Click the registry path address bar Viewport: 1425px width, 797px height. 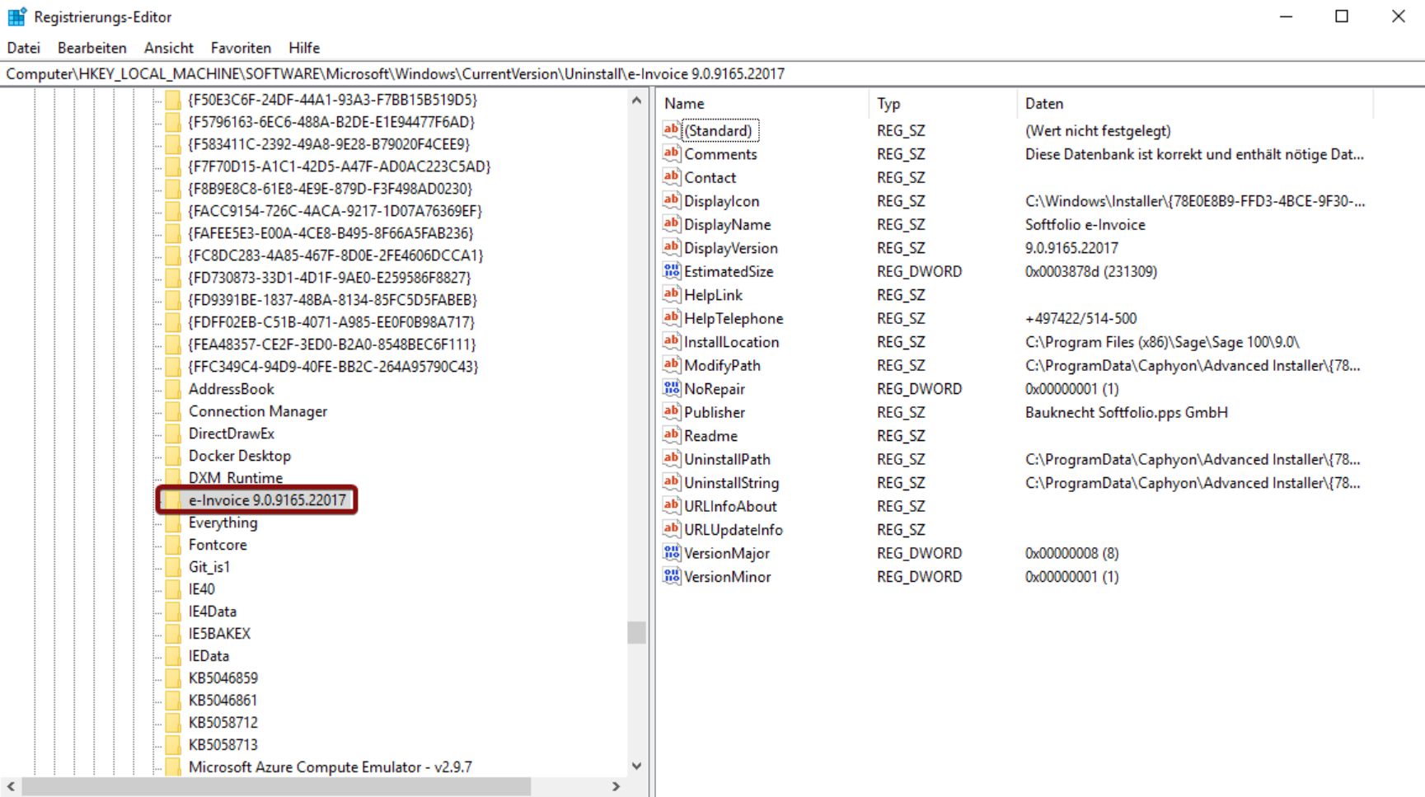(x=712, y=74)
